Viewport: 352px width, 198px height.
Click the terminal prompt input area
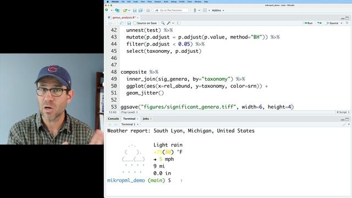pyautogui.click(x=181, y=180)
